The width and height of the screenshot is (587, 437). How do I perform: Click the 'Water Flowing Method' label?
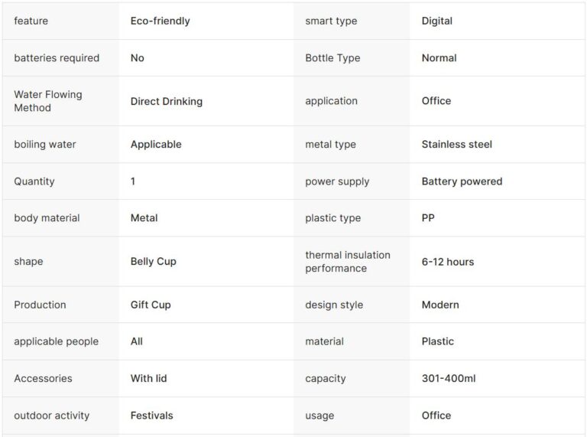(x=47, y=101)
